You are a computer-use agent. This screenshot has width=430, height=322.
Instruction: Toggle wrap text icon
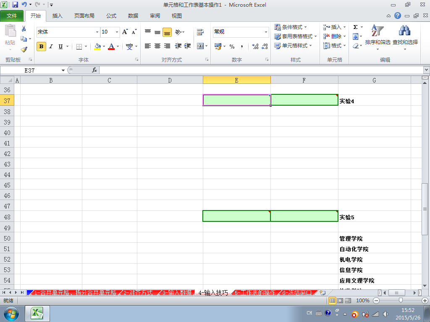200,32
